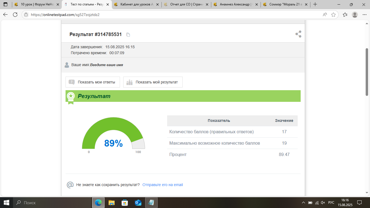
Task: Open the Windows Start menu
Action: pyautogui.click(x=6, y=203)
